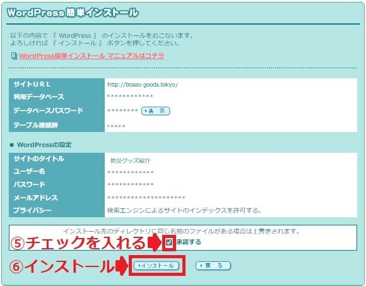Go back with the 戻る button
Viewport: 366px width, 286px height.
pos(213,266)
